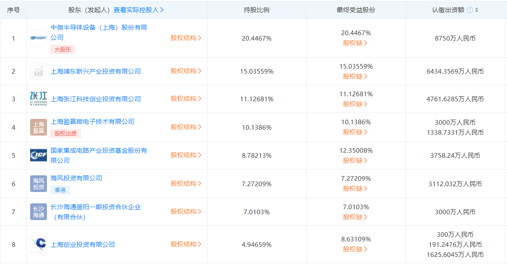Open 国家集成电路产业投资基金股份有限公司 link

(99, 155)
